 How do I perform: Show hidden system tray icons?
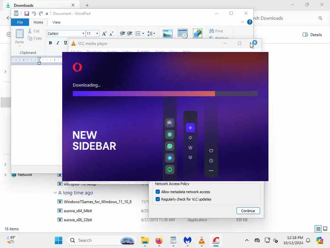tap(247, 240)
